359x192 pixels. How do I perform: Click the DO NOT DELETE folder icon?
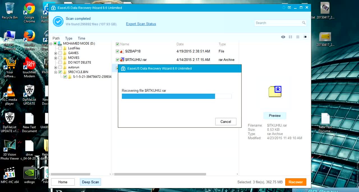[x=65, y=63]
